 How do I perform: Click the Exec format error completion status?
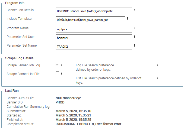[x=88, y=124]
